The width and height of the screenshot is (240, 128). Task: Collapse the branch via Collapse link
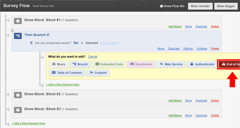tap(202, 49)
